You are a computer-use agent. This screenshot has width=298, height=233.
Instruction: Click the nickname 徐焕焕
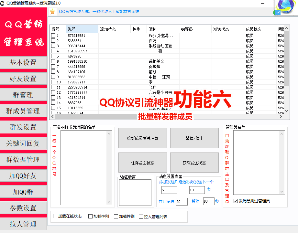pyautogui.click(x=154, y=67)
